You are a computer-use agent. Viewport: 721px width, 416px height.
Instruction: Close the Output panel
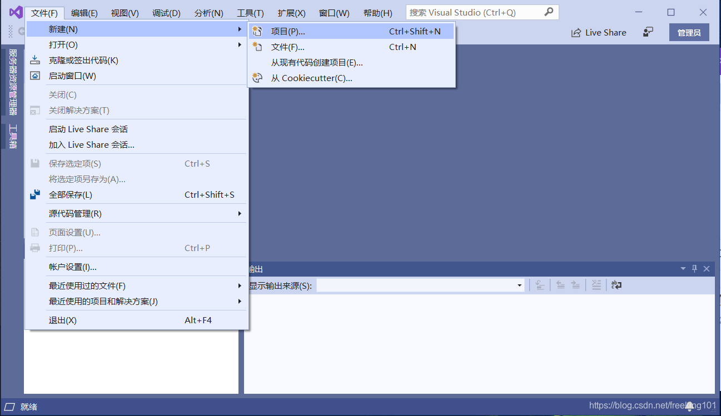(x=707, y=269)
